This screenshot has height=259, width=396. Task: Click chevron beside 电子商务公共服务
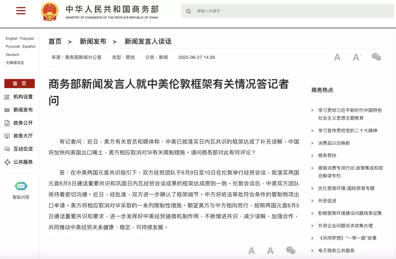(312, 250)
